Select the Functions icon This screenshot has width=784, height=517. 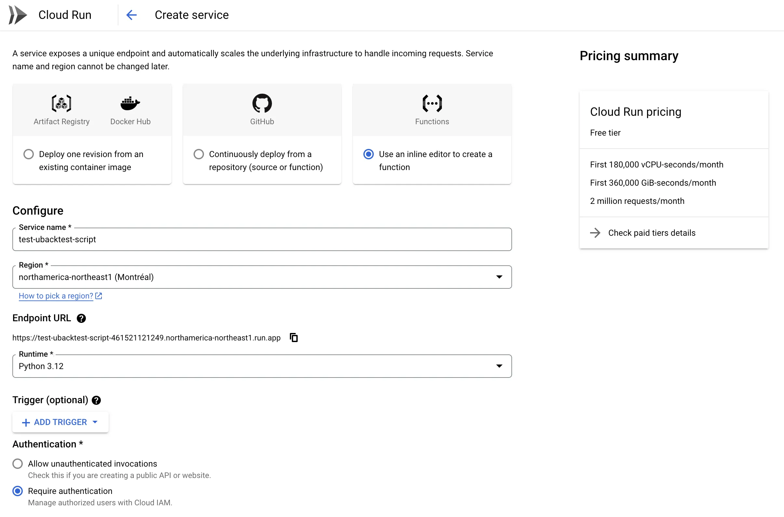click(432, 104)
